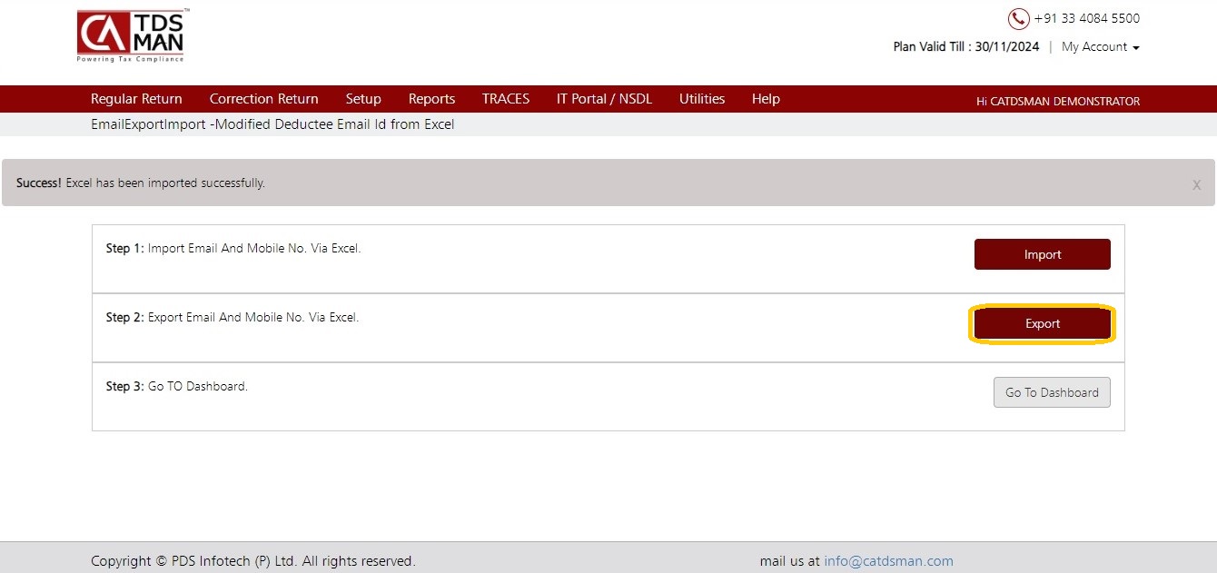Open the IT Portal / NSDL menu

click(x=604, y=99)
